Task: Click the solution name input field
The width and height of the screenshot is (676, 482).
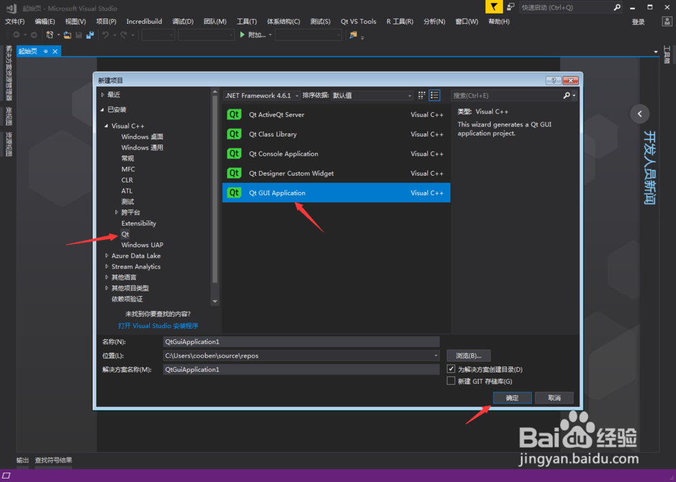Action: 301,370
